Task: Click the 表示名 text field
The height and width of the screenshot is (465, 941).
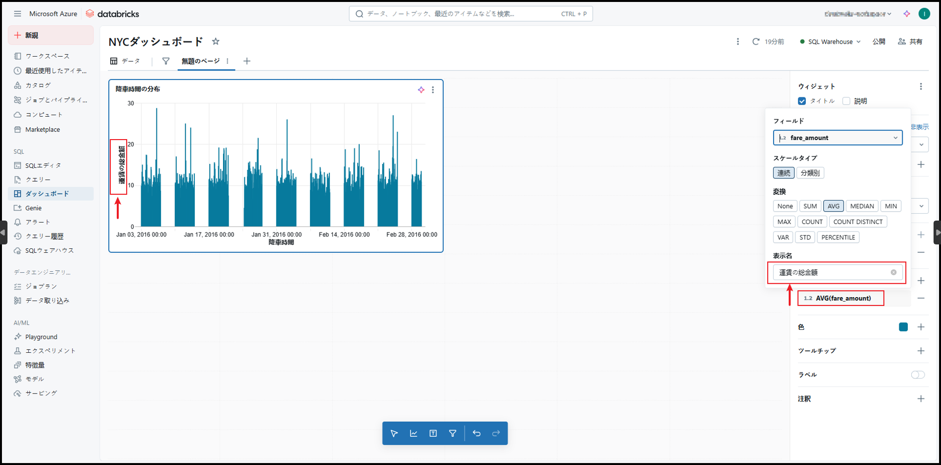Action: (x=833, y=272)
